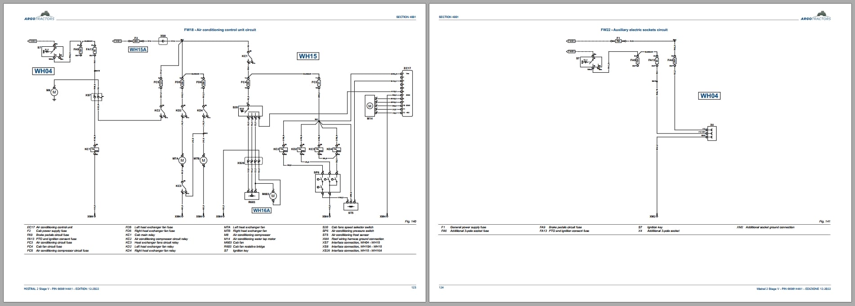Click the 'Fig. 141' caption
This screenshot has width=855, height=306.
(825, 222)
